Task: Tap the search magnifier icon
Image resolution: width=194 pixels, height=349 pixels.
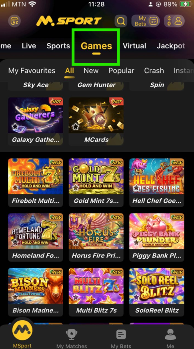Action: coord(121,21)
